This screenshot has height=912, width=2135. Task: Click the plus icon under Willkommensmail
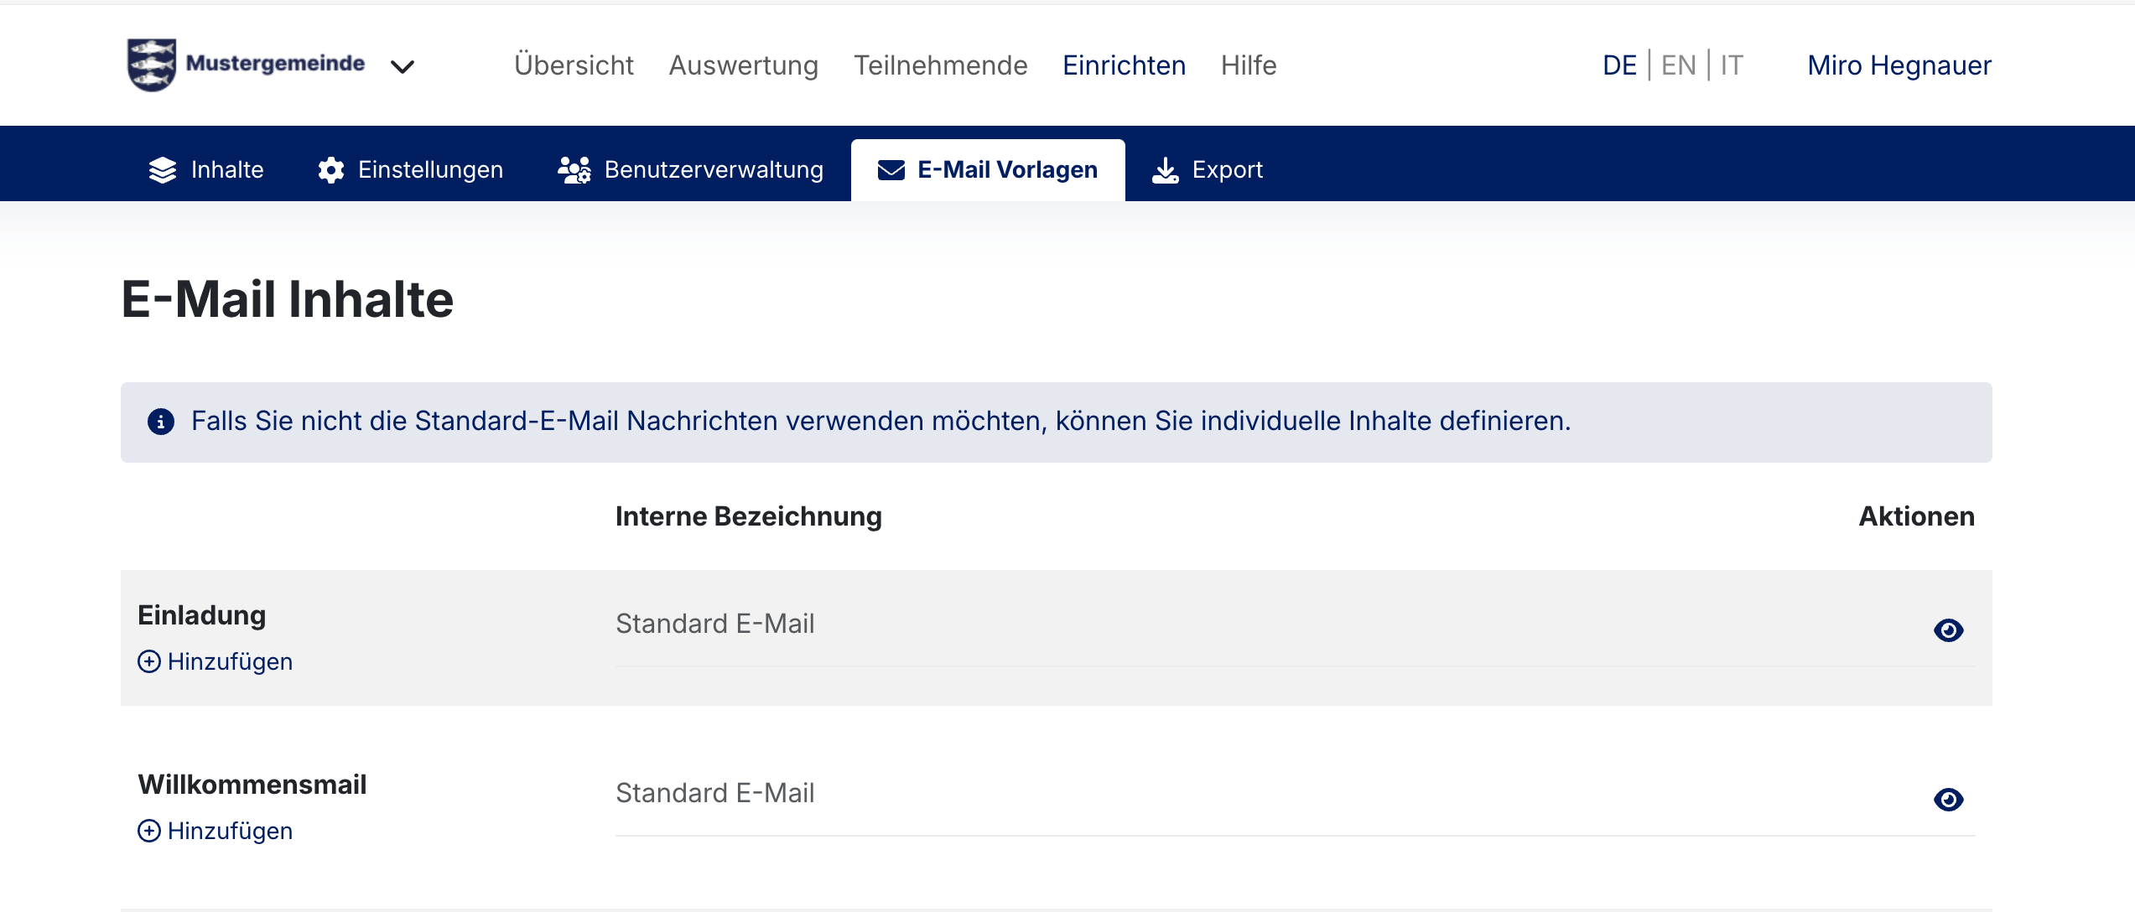coord(149,831)
